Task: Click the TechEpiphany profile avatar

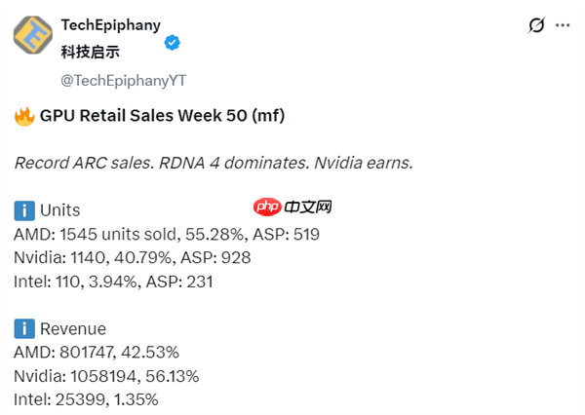Action: [33, 34]
